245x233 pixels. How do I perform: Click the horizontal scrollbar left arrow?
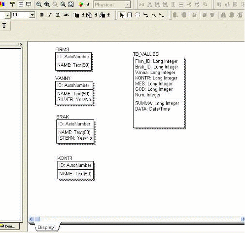point(31,219)
